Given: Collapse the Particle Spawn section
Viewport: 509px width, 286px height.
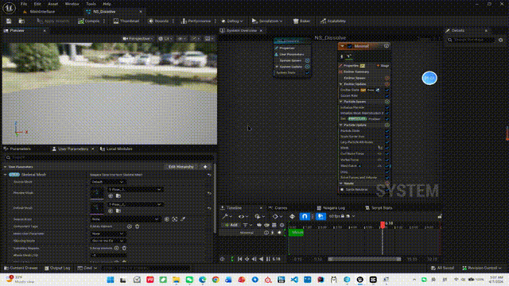Looking at the screenshot, I should coord(341,102).
